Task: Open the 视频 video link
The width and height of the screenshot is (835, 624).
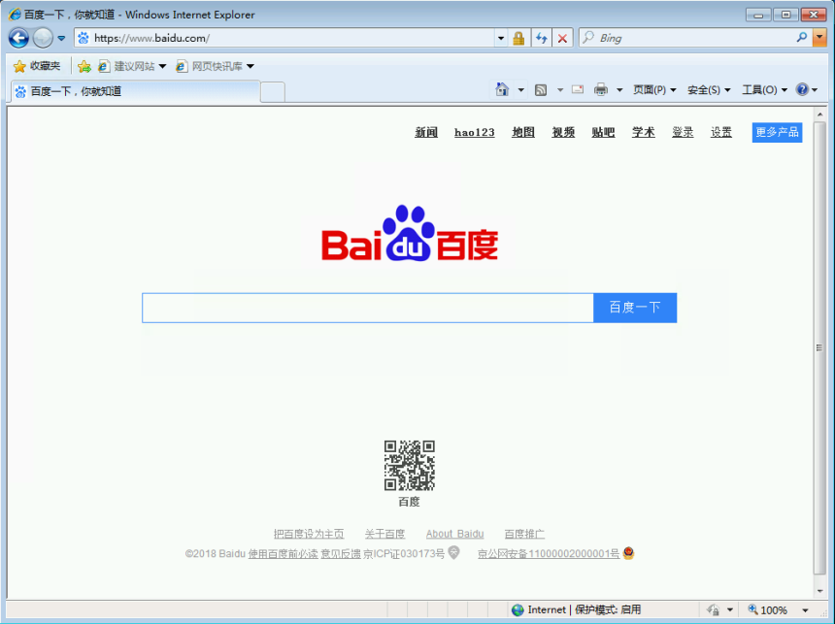Action: (563, 132)
